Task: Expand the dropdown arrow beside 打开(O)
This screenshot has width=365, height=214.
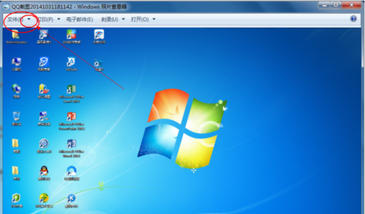Action: pos(154,19)
